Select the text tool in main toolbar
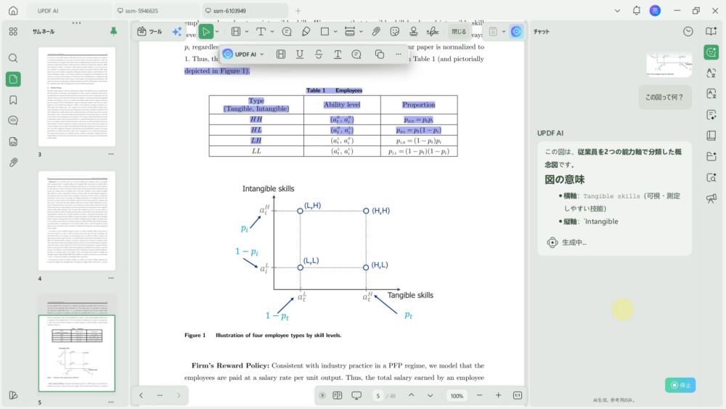 [x=261, y=31]
